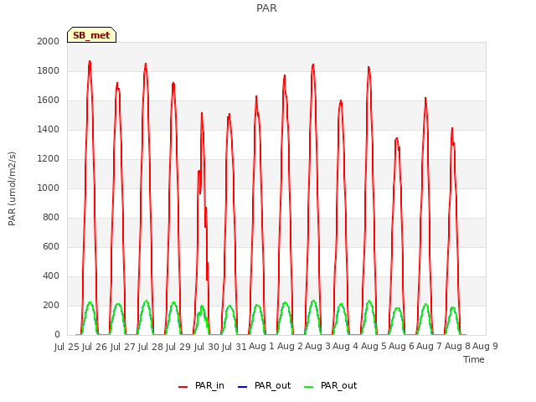Click the Aug 7 red PAR_in peak
Image resolution: width=536 pixels, height=402 pixels.
click(452, 128)
